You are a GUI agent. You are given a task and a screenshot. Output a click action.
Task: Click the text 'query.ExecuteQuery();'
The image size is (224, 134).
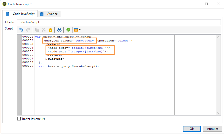[80, 66]
